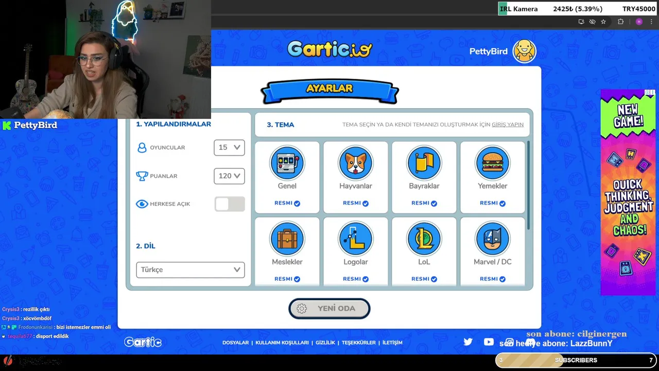Click the Giriş Yapın login link
659x371 pixels.
pos(508,125)
